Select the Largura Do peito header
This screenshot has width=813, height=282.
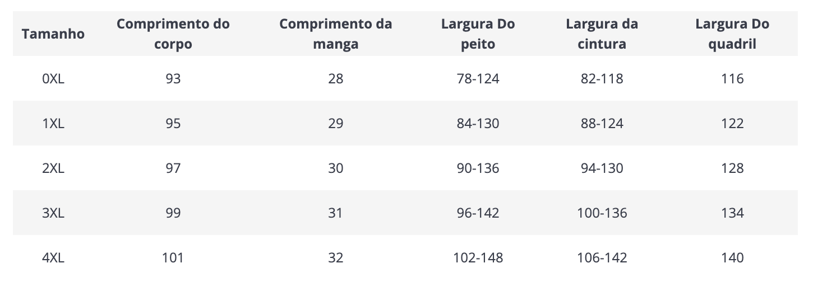click(478, 34)
